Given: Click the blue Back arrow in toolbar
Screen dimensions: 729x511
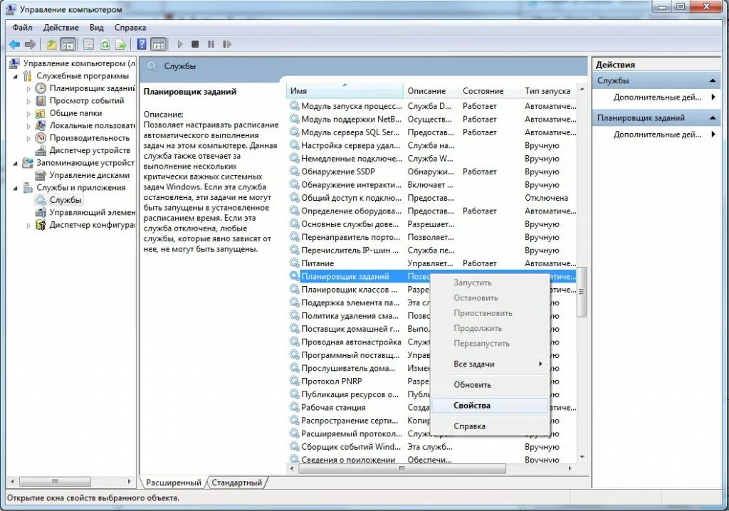Looking at the screenshot, I should coord(14,44).
